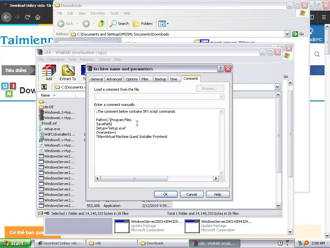Open the General tab
The image size is (330, 248).
click(97, 79)
